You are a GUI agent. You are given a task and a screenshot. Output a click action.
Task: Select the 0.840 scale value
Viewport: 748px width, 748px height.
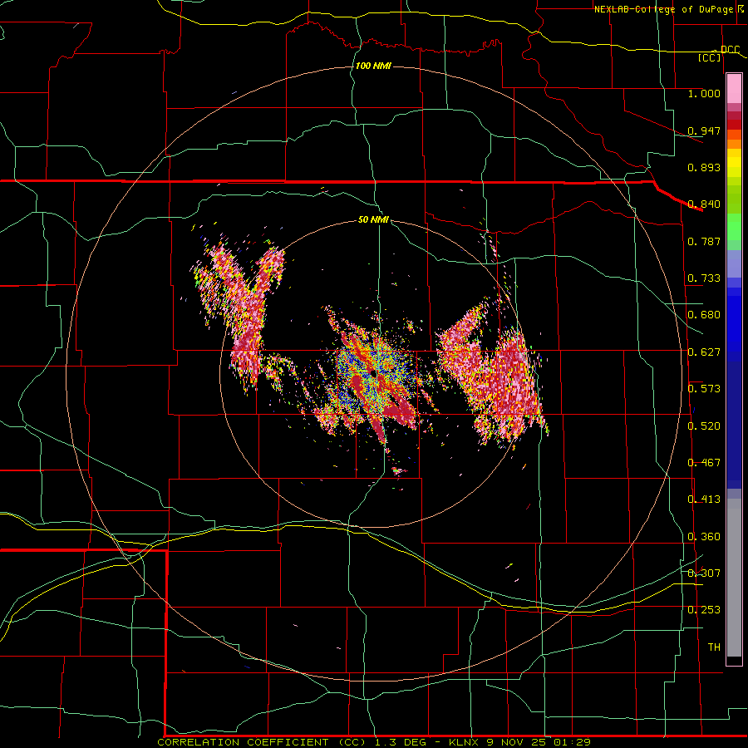pyautogui.click(x=704, y=204)
